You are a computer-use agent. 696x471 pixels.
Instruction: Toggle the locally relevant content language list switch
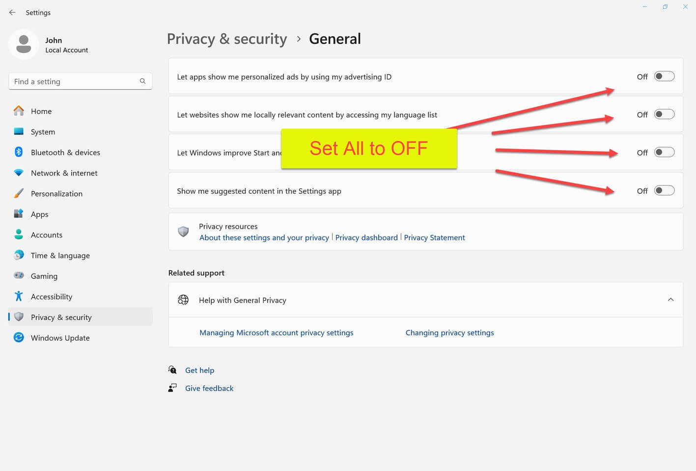point(664,114)
